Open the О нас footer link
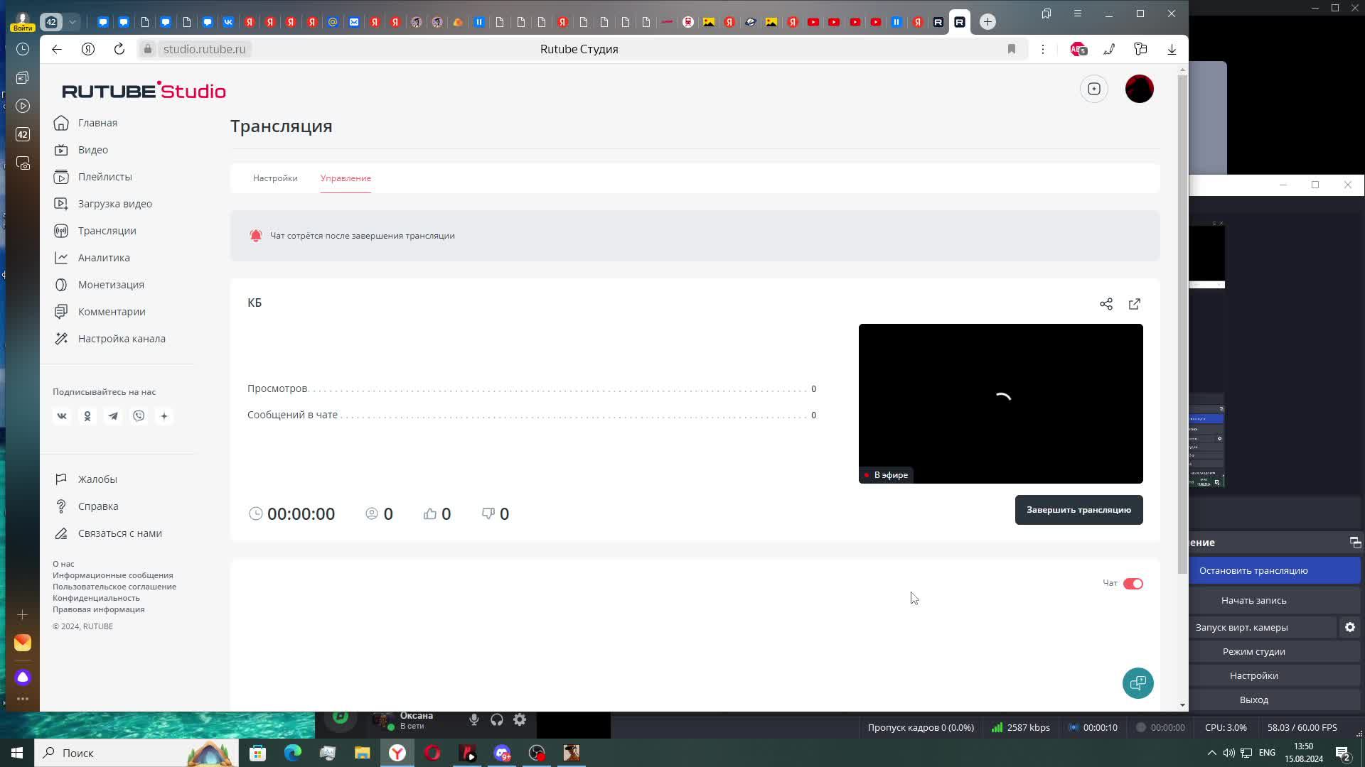Viewport: 1365px width, 767px height. [63, 564]
